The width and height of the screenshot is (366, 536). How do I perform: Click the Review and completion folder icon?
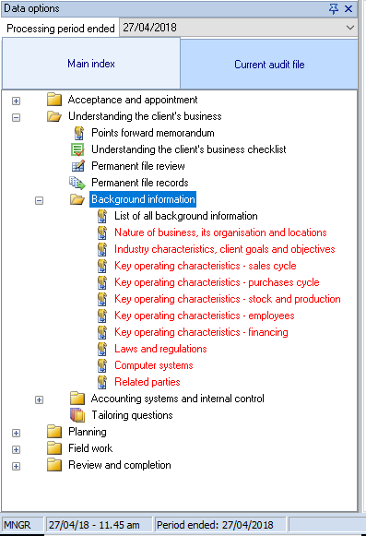click(x=54, y=465)
